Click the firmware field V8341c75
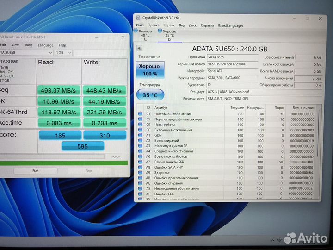This screenshot has height=250, width=333. click(x=232, y=57)
